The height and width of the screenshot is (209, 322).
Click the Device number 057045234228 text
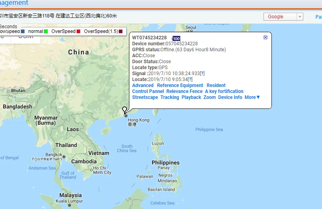165,44
